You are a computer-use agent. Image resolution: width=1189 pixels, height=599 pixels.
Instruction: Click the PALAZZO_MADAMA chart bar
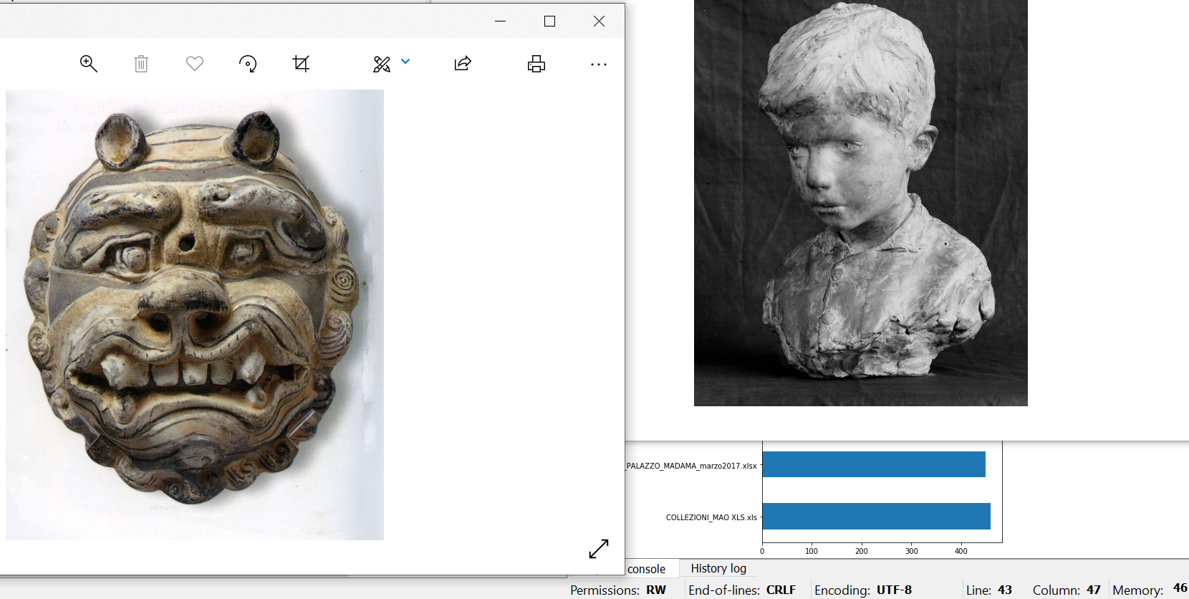[873, 464]
